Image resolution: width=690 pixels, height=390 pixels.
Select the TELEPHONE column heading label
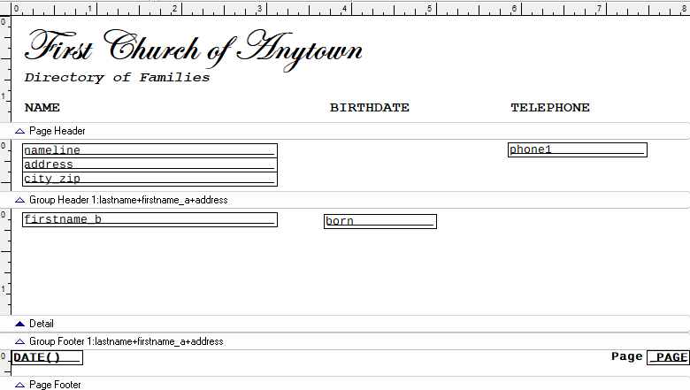[549, 108]
